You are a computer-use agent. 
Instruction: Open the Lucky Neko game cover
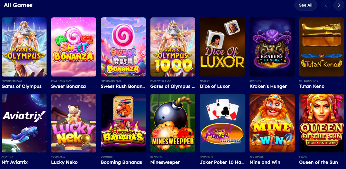click(74, 123)
